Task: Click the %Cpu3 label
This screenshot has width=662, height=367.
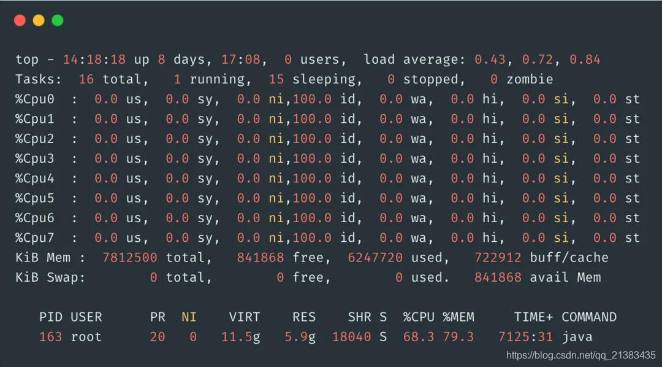Action: pyautogui.click(x=35, y=158)
